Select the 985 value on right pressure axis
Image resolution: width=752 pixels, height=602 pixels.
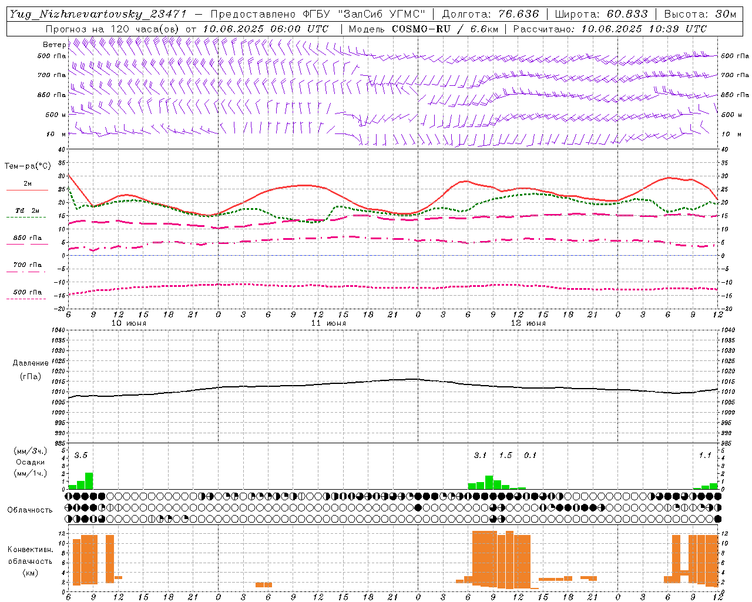click(x=727, y=444)
